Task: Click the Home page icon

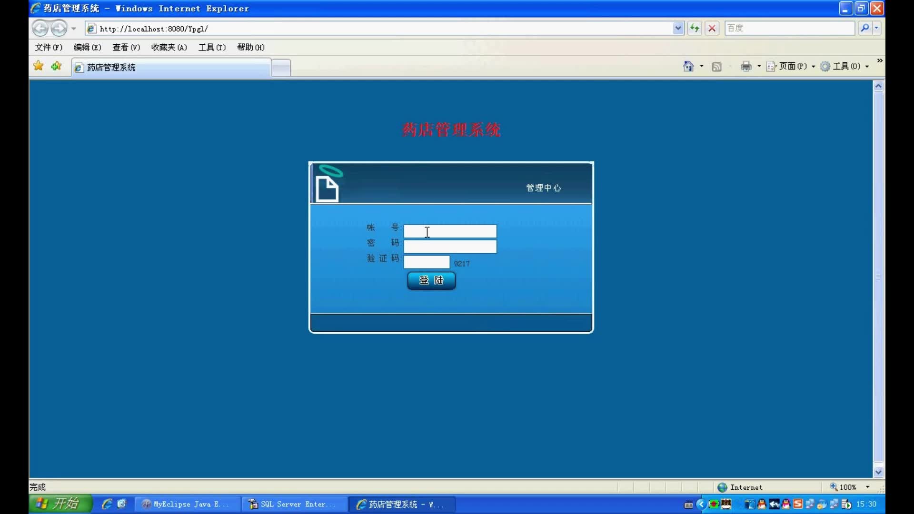Action: coord(688,66)
